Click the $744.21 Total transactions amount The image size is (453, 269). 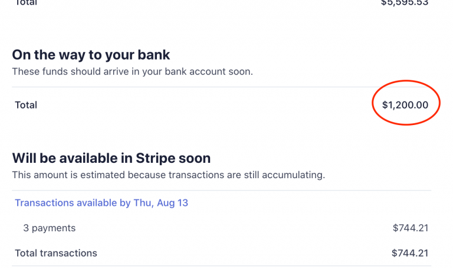(410, 253)
